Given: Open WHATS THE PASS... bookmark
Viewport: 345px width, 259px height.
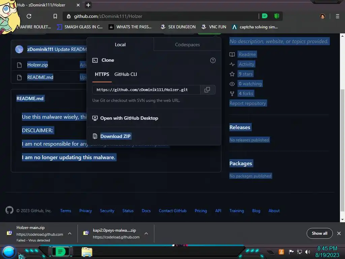Looking at the screenshot, I should pos(130,27).
